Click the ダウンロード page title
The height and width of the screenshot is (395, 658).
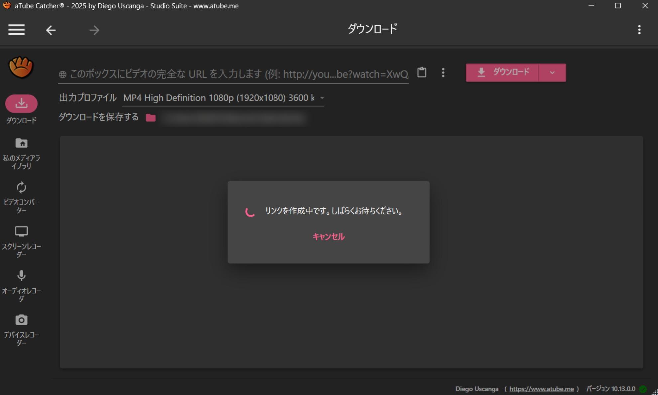(372, 29)
